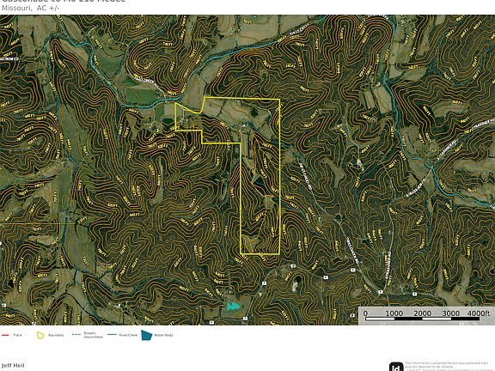Click the turquoise pond on the map
495x371 pixels.
[x=233, y=306]
